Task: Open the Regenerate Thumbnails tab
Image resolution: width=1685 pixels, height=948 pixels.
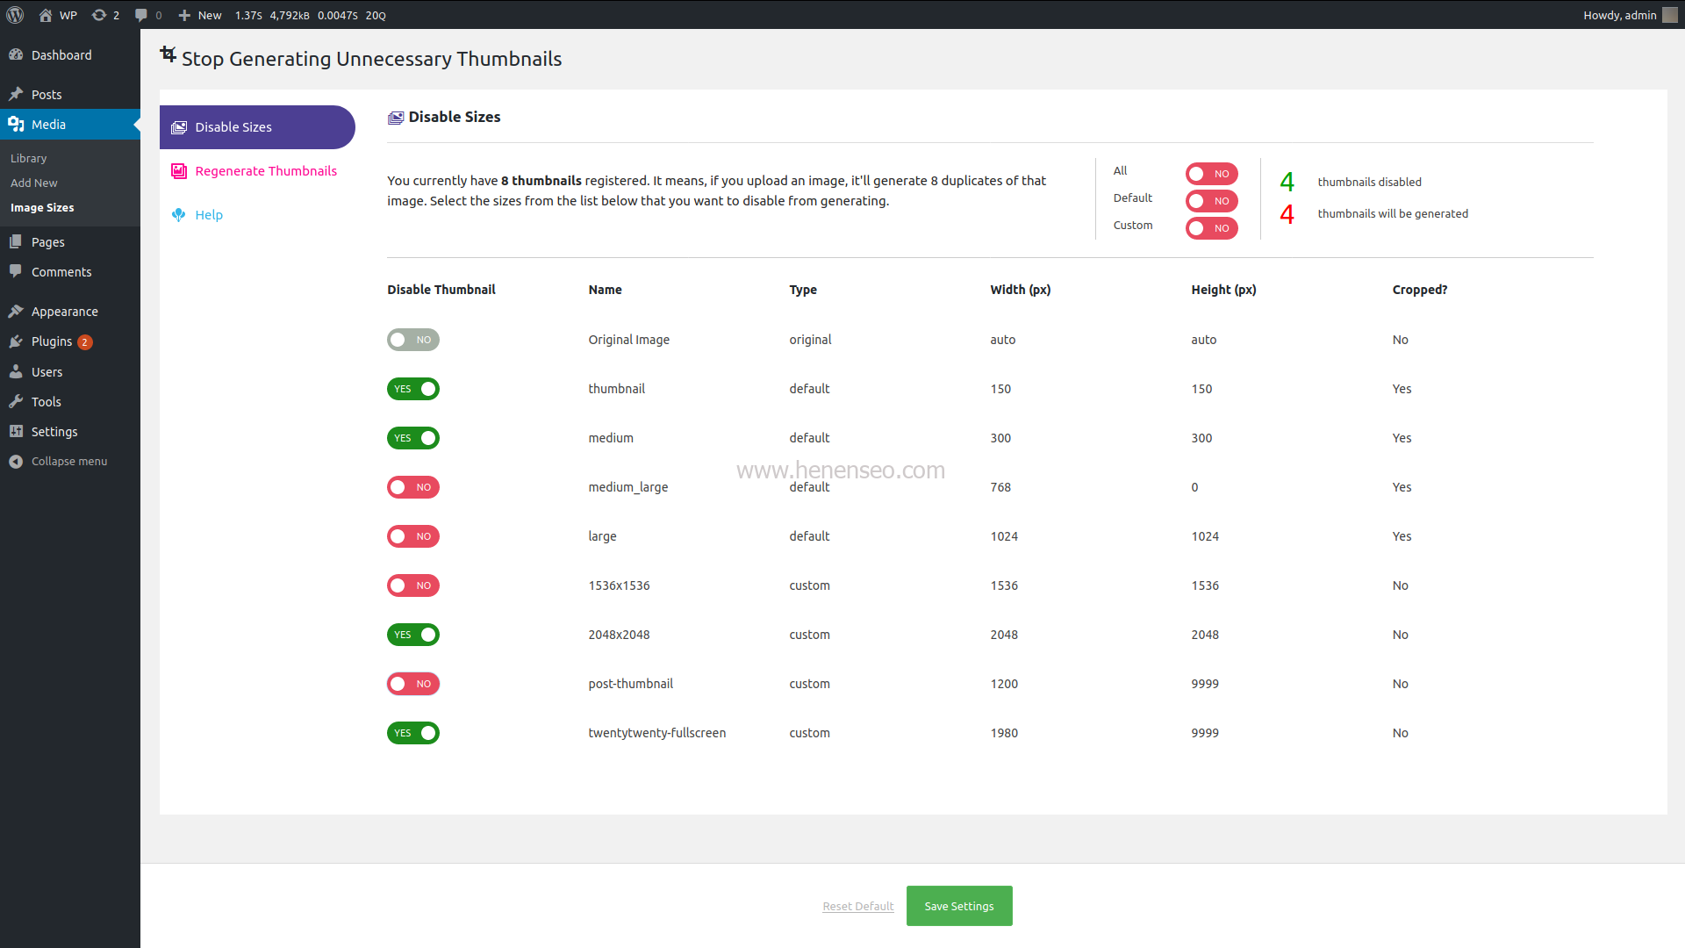Action: [x=265, y=171]
